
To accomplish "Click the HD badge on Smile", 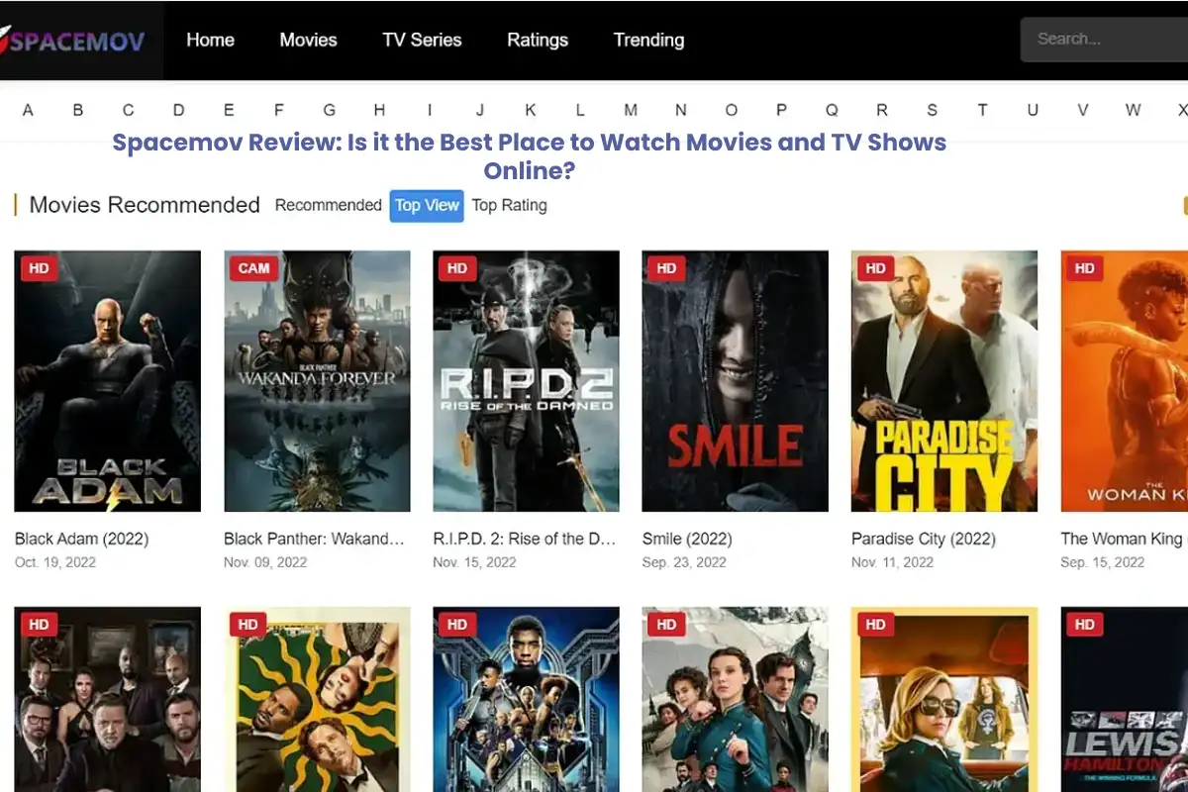I will coord(666,268).
